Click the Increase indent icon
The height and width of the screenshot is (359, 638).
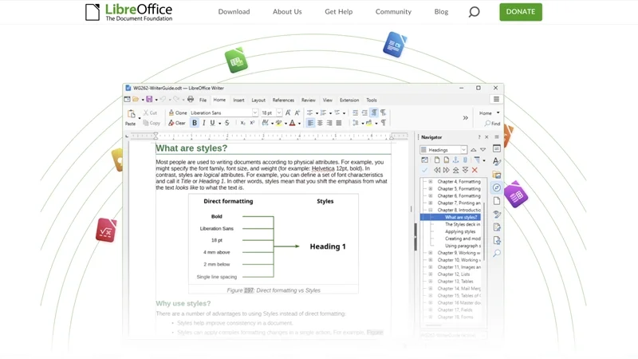(355, 112)
